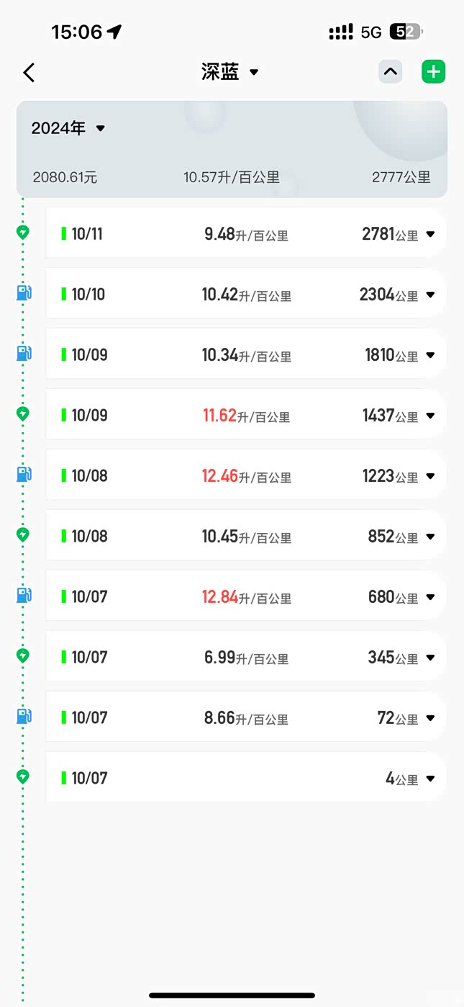Expand the 4公里 record arrow

(x=430, y=779)
